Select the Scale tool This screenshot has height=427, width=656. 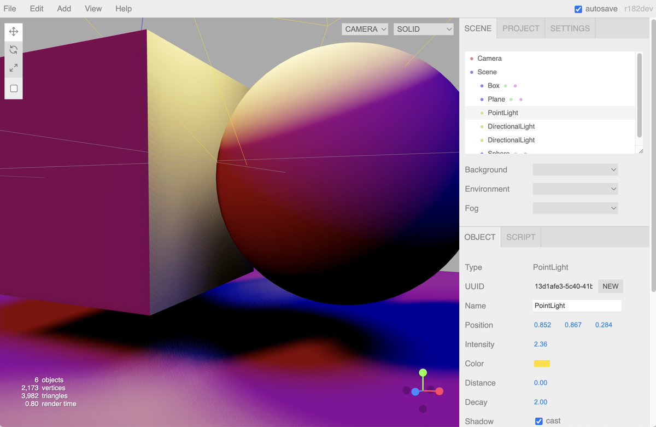(13, 67)
